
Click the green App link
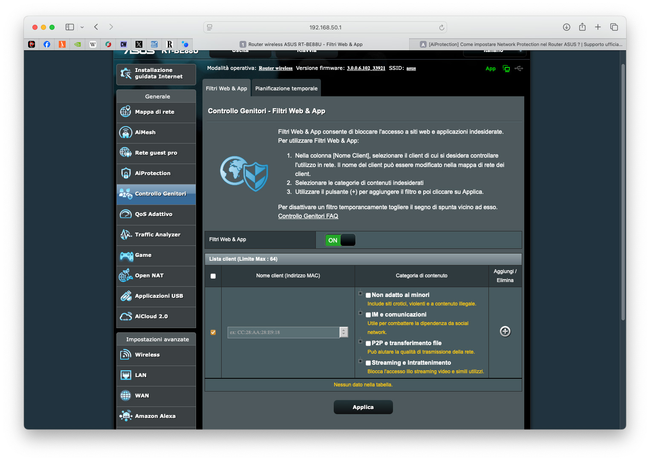pyautogui.click(x=491, y=69)
